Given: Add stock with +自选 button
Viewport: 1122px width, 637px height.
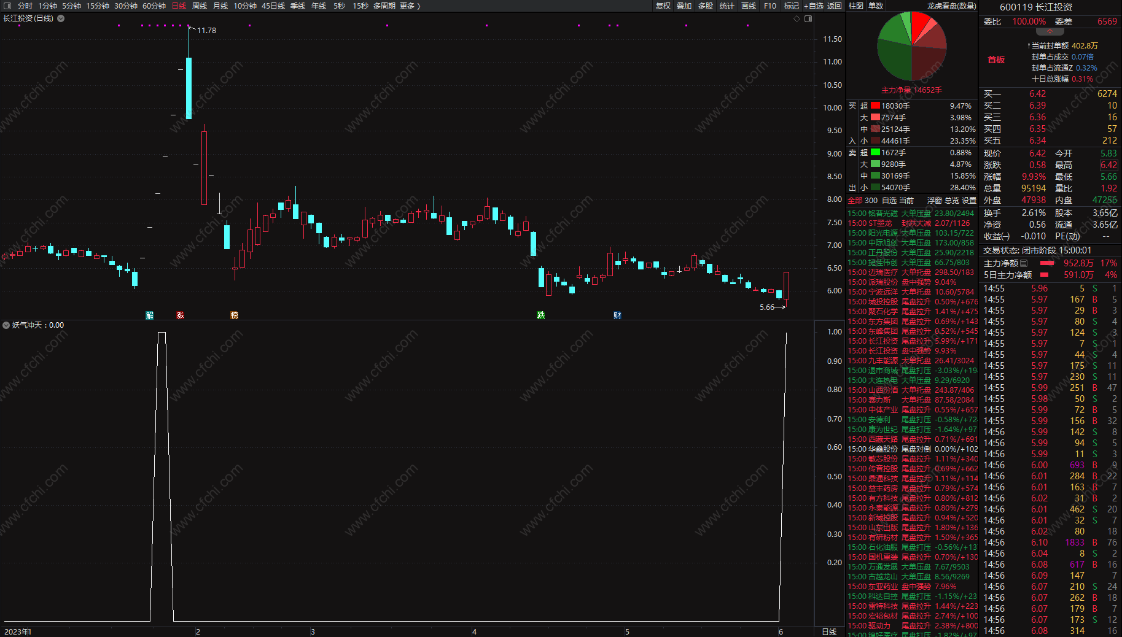Looking at the screenshot, I should 813,6.
